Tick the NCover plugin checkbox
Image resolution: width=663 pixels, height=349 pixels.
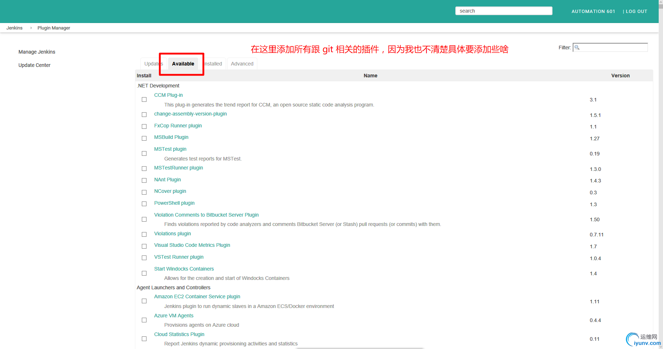144,192
